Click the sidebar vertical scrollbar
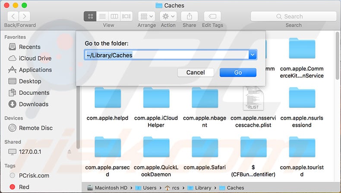Image resolution: width=341 pixels, height=193 pixels. (78, 117)
